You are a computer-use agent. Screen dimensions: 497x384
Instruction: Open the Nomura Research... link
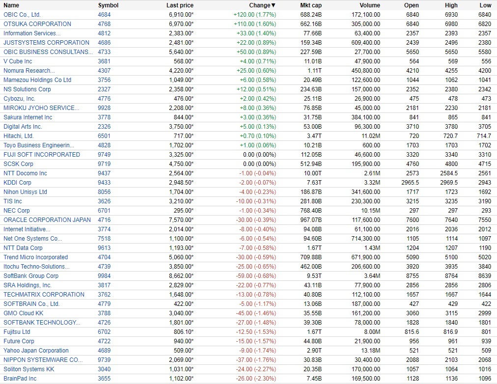coord(29,71)
